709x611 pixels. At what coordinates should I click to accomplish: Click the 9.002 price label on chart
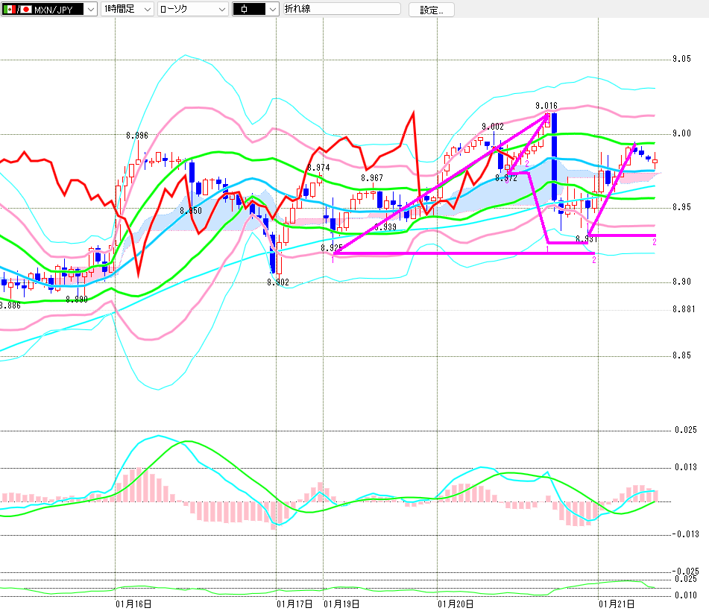(x=492, y=127)
